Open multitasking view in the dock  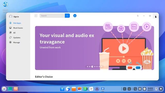tap(15, 89)
